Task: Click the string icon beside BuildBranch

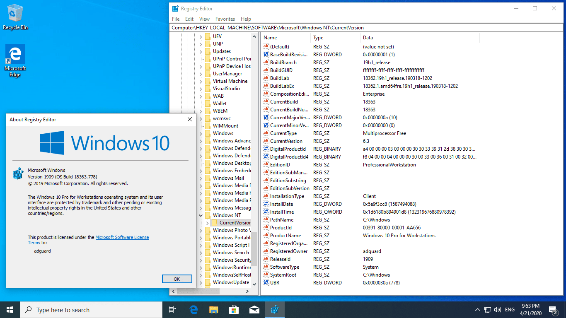Action: pos(266,63)
